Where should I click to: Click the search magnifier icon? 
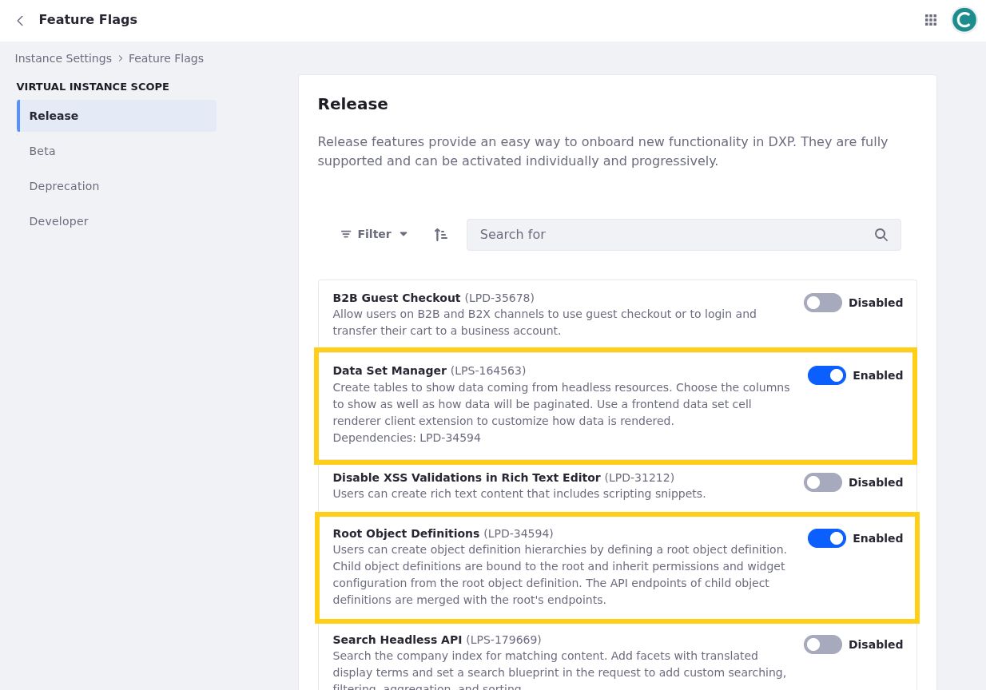click(x=881, y=235)
